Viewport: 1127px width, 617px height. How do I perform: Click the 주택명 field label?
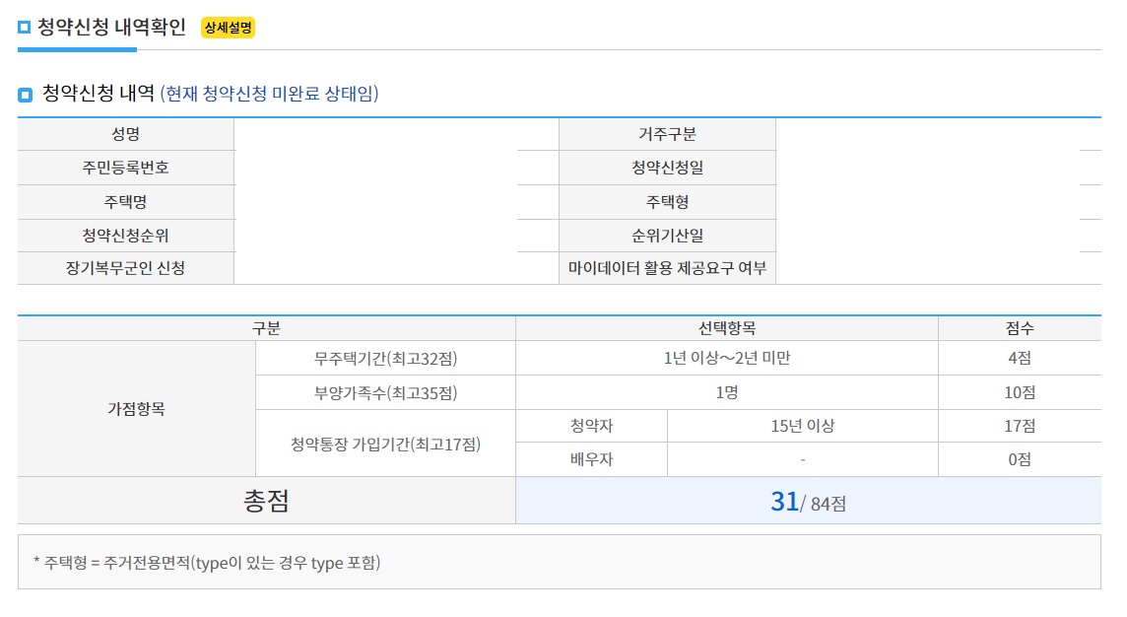point(125,200)
